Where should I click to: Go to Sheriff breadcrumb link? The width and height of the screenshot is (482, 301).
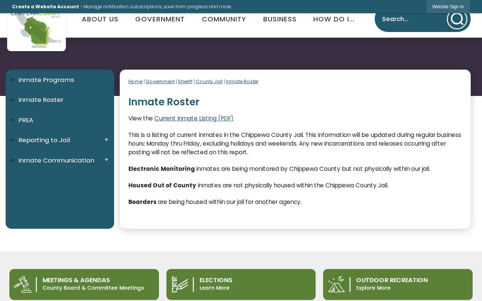tap(185, 82)
